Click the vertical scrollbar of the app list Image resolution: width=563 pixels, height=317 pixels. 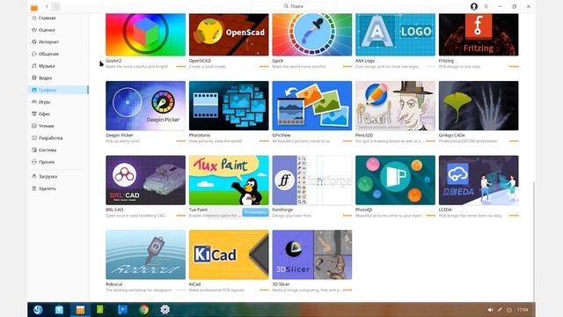pyautogui.click(x=533, y=240)
